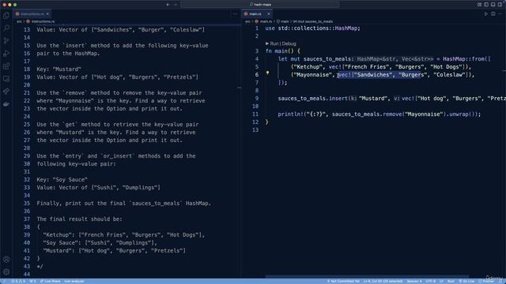Click 'The final result should be:' line
The height and width of the screenshot is (284, 506).
click(79, 219)
